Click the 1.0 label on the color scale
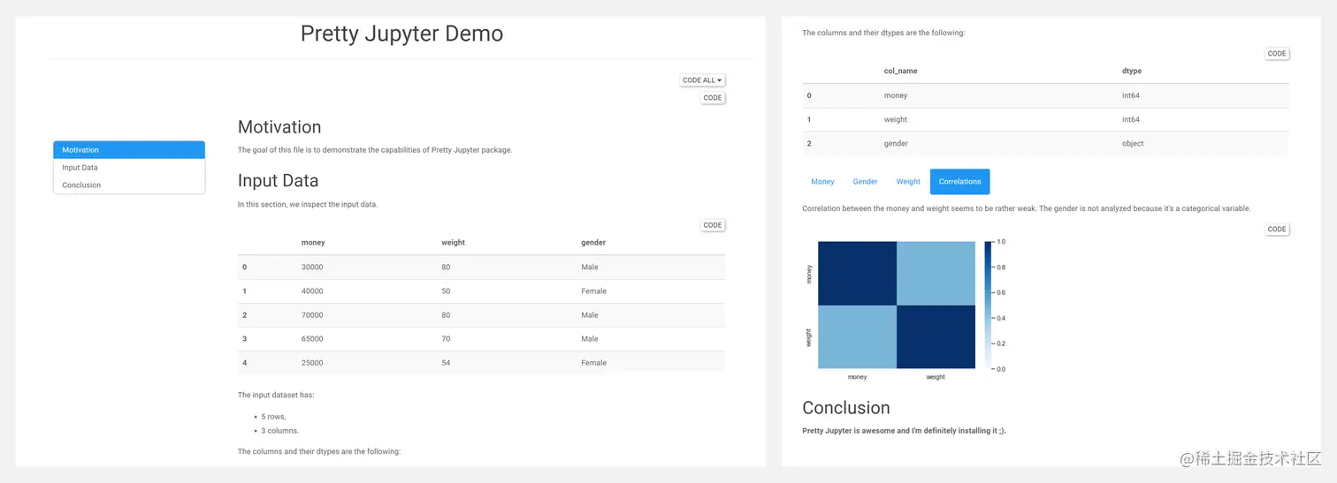The height and width of the screenshot is (483, 1337). click(x=1001, y=241)
